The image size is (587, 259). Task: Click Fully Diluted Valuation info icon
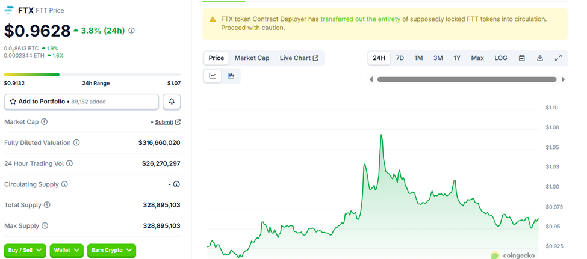coord(76,143)
